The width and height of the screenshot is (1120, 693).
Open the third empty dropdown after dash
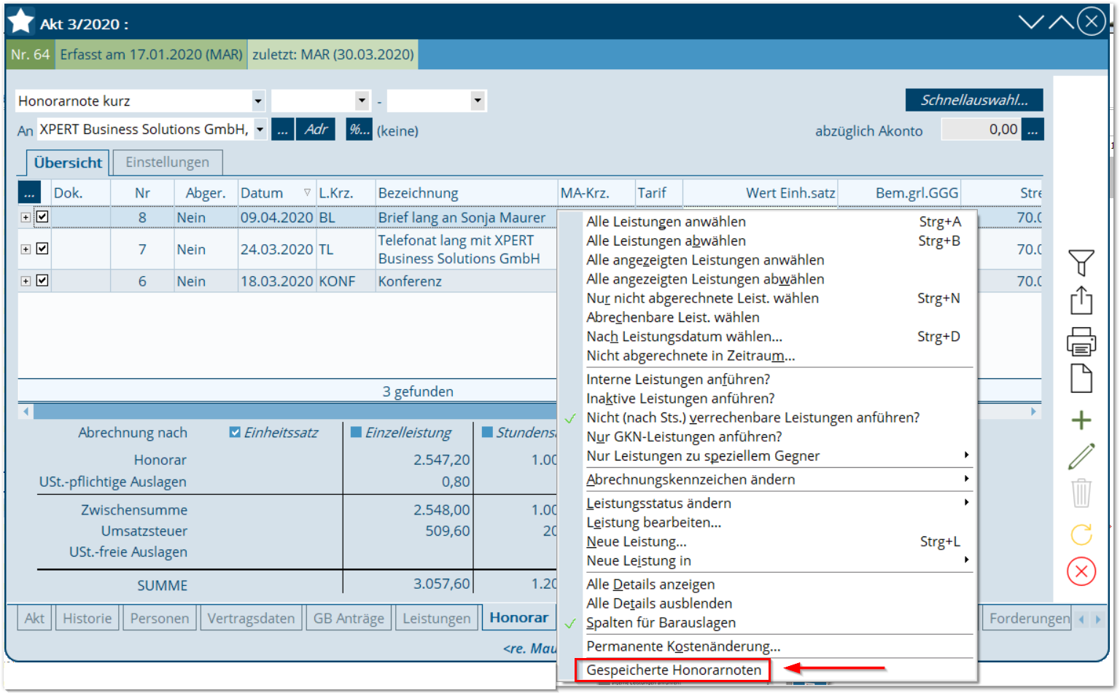coord(478,101)
